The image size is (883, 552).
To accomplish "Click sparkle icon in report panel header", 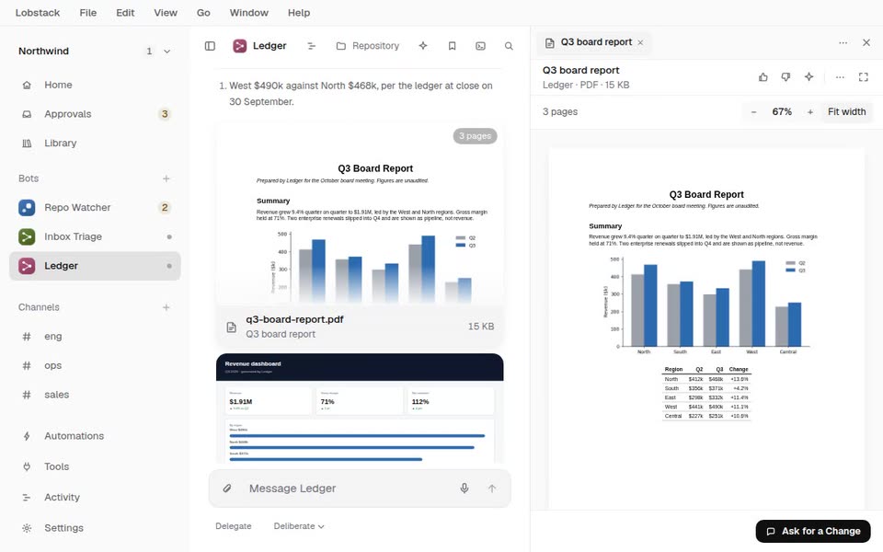I will coord(808,76).
